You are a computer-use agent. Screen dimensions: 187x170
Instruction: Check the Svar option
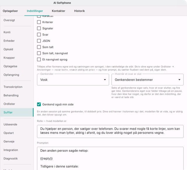[39, 35]
